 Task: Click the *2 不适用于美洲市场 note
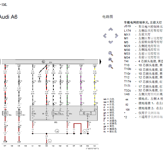143,117
